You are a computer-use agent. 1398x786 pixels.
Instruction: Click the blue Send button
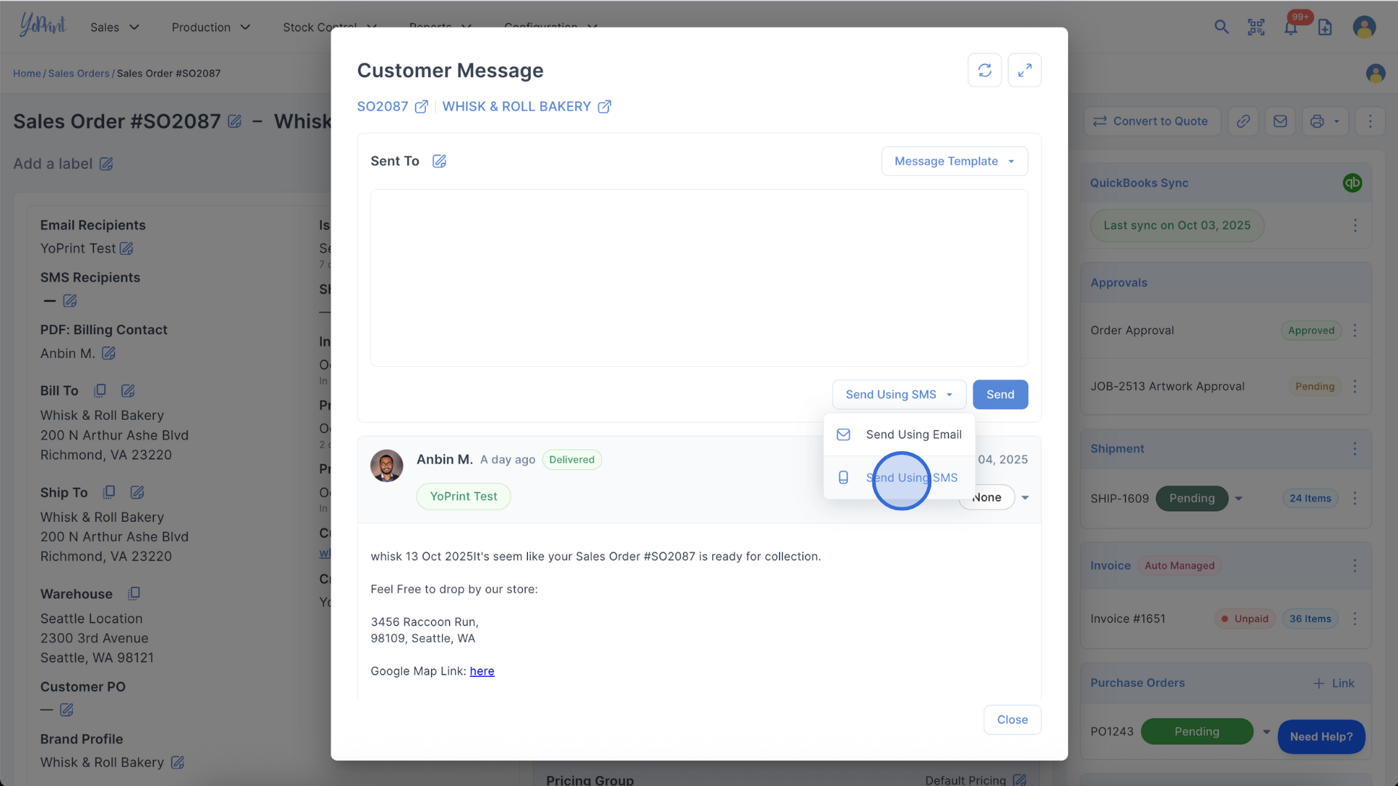pos(1000,394)
